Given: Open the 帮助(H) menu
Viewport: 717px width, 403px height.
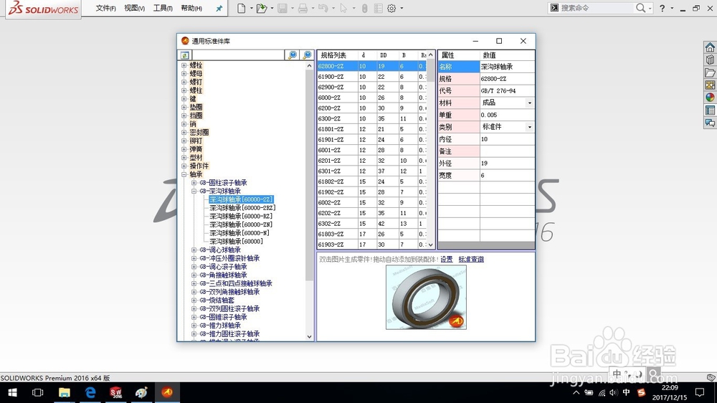Looking at the screenshot, I should click(191, 8).
